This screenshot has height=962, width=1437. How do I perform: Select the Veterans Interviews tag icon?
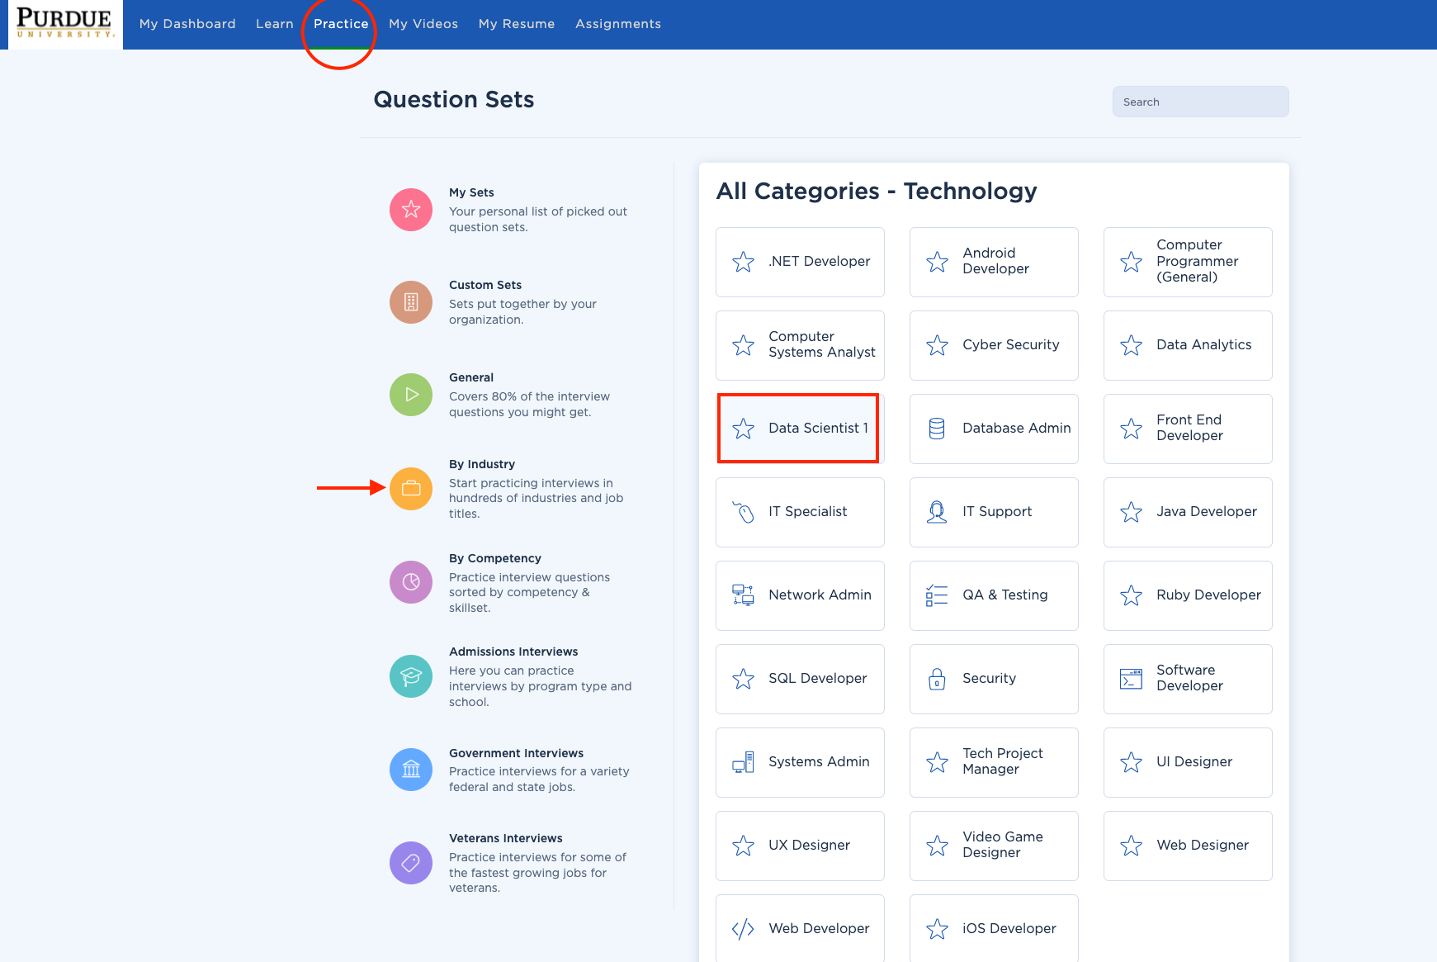click(411, 863)
